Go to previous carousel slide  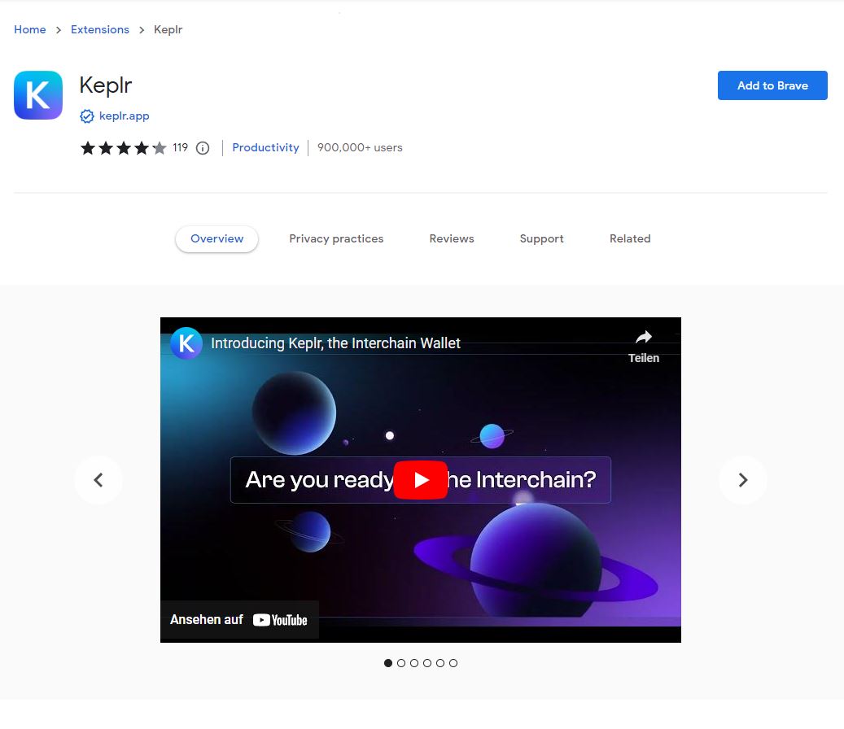pyautogui.click(x=98, y=480)
